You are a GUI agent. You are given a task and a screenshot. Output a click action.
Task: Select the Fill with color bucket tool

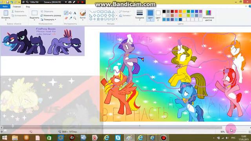[71, 13]
